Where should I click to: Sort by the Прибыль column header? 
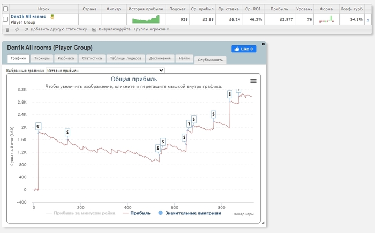coord(279,9)
